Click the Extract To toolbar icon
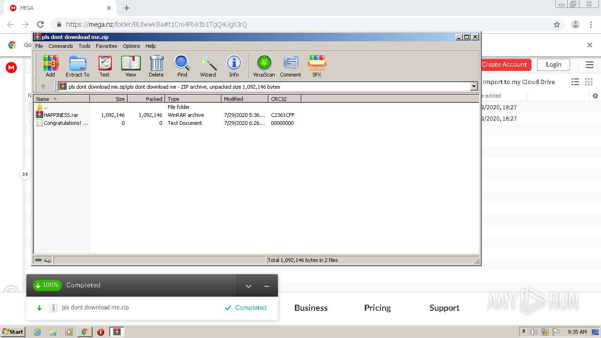The image size is (601, 338). click(77, 66)
